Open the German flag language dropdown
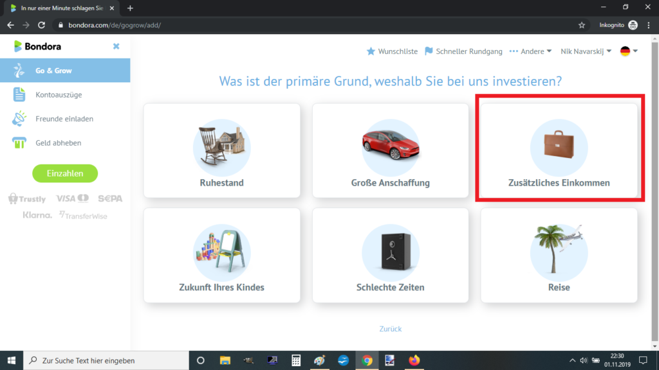This screenshot has width=659, height=370. click(x=629, y=51)
